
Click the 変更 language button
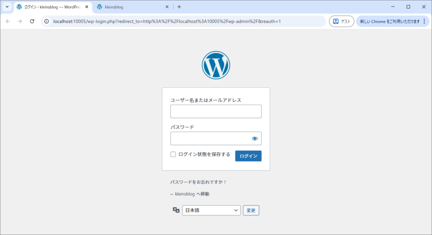click(x=251, y=210)
